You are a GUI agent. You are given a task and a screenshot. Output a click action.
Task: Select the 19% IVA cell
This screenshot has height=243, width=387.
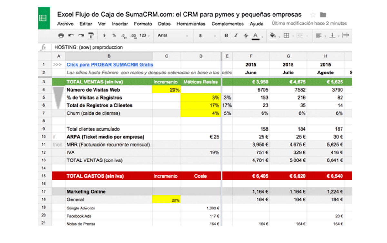tap(201, 152)
